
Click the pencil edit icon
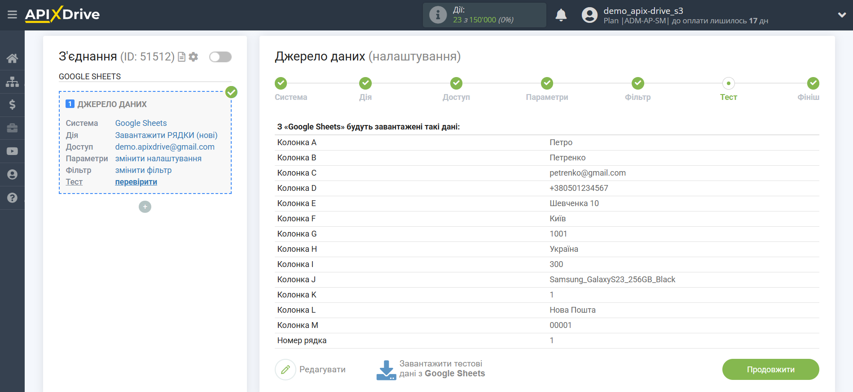(x=286, y=370)
